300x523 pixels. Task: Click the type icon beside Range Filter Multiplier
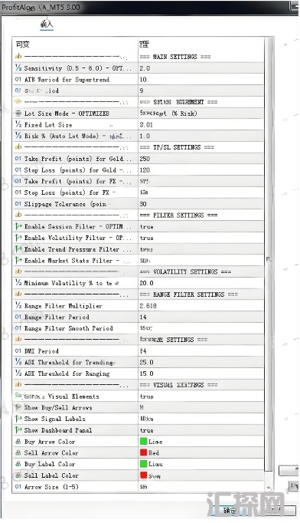[x=18, y=305]
